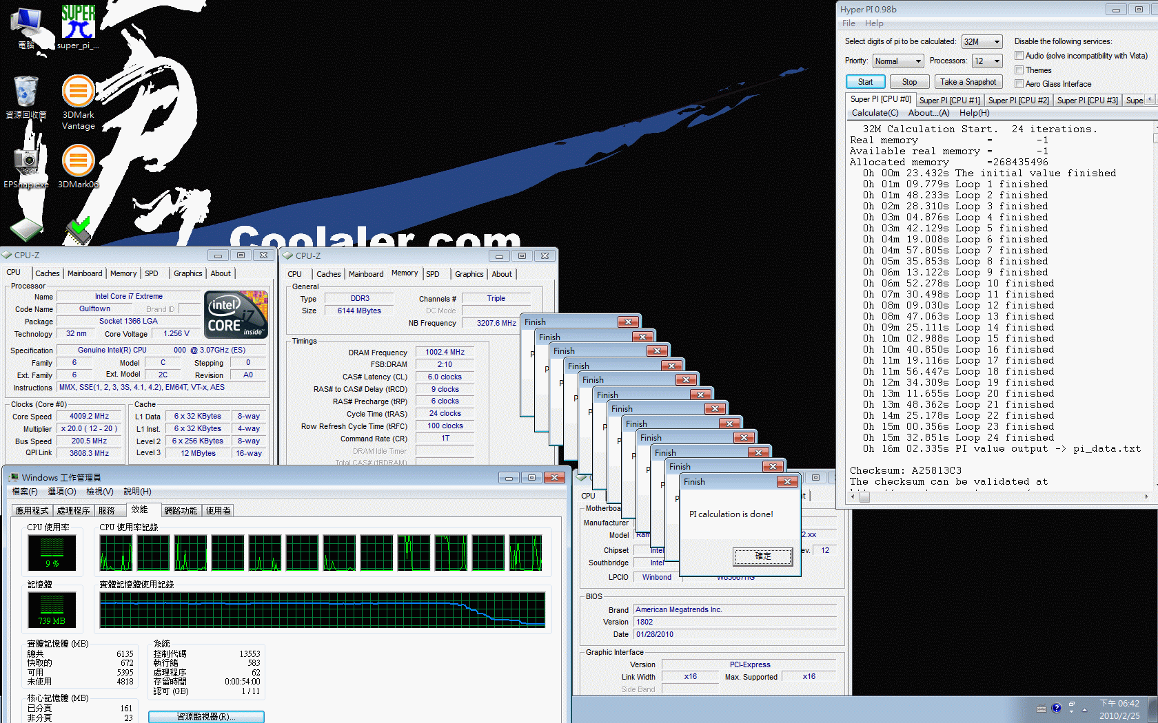Screen dimensions: 1158x723
Task: Click the title bar icon of the CPU-Z window showing the Processor section
Action: click(x=8, y=255)
